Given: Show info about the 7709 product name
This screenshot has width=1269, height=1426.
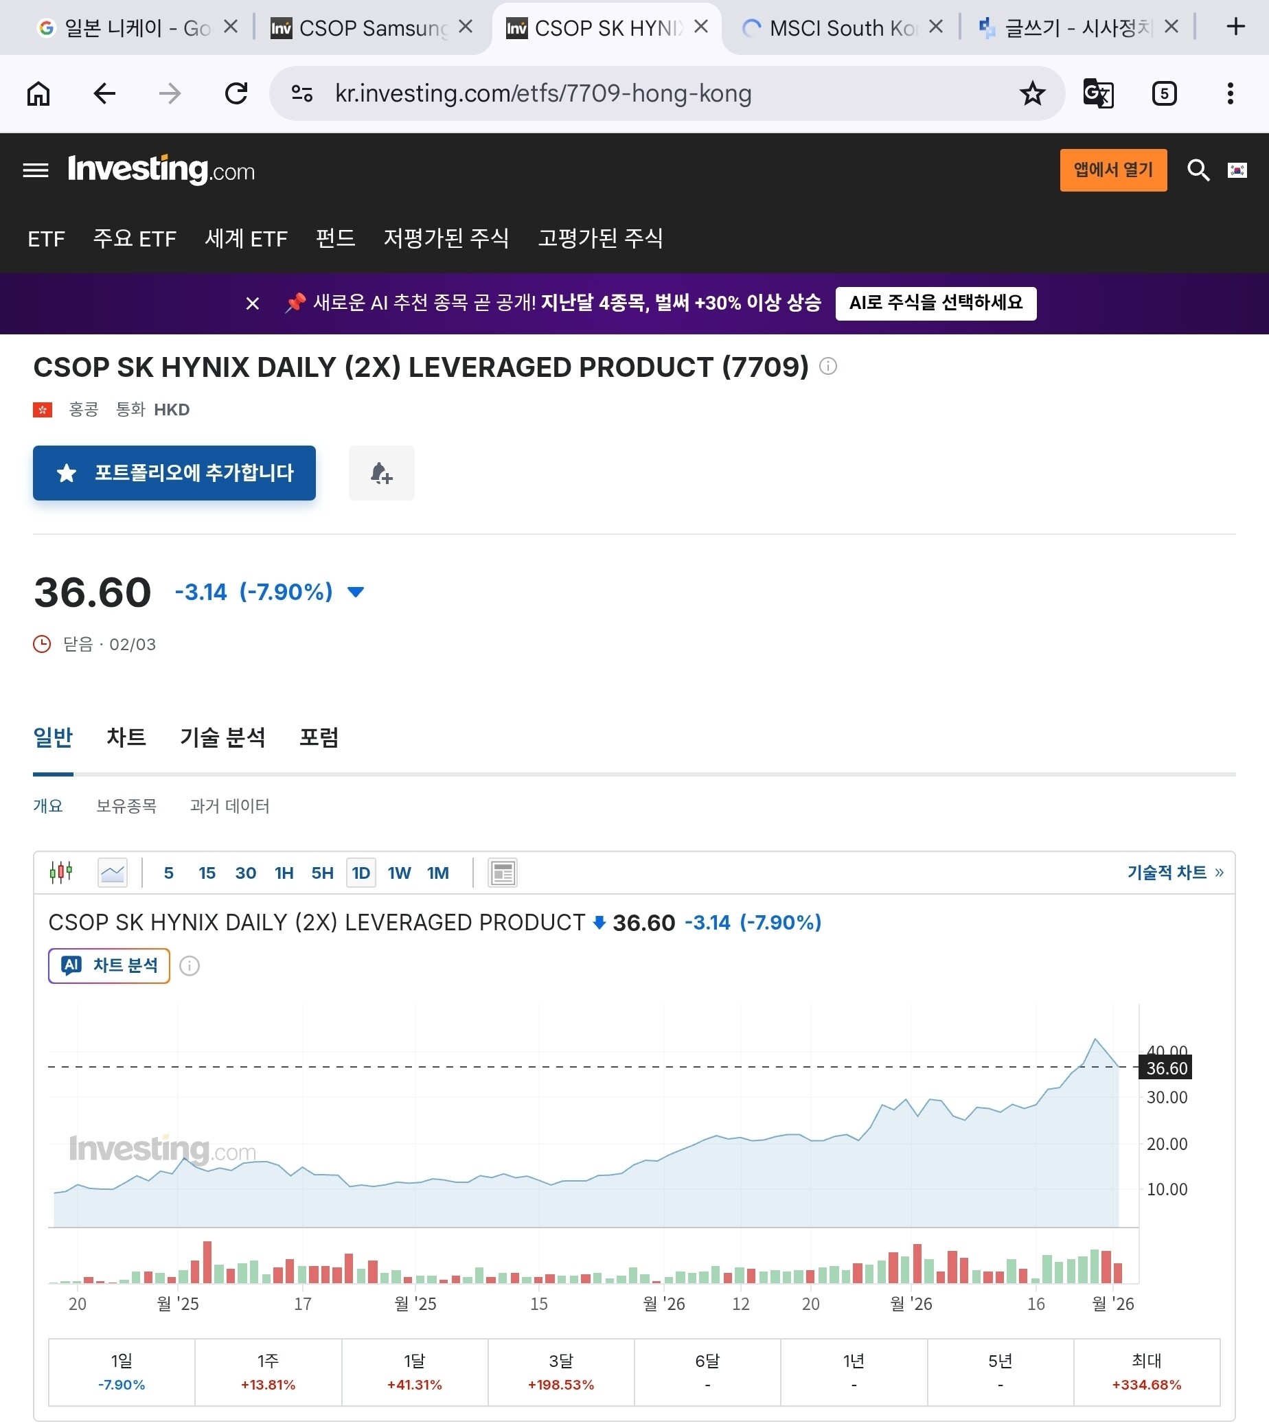Looking at the screenshot, I should point(828,366).
